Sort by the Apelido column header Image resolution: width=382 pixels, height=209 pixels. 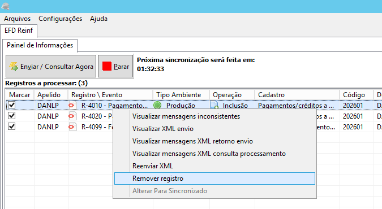click(51, 95)
